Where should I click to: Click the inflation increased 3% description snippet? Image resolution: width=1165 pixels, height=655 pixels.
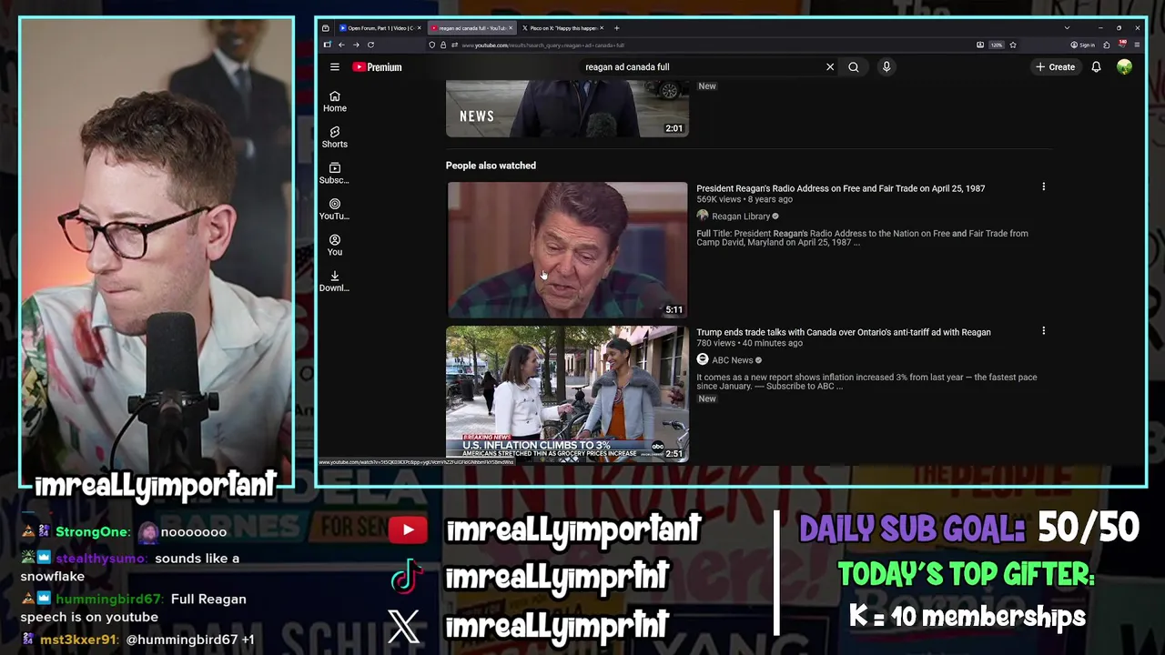pyautogui.click(x=866, y=382)
